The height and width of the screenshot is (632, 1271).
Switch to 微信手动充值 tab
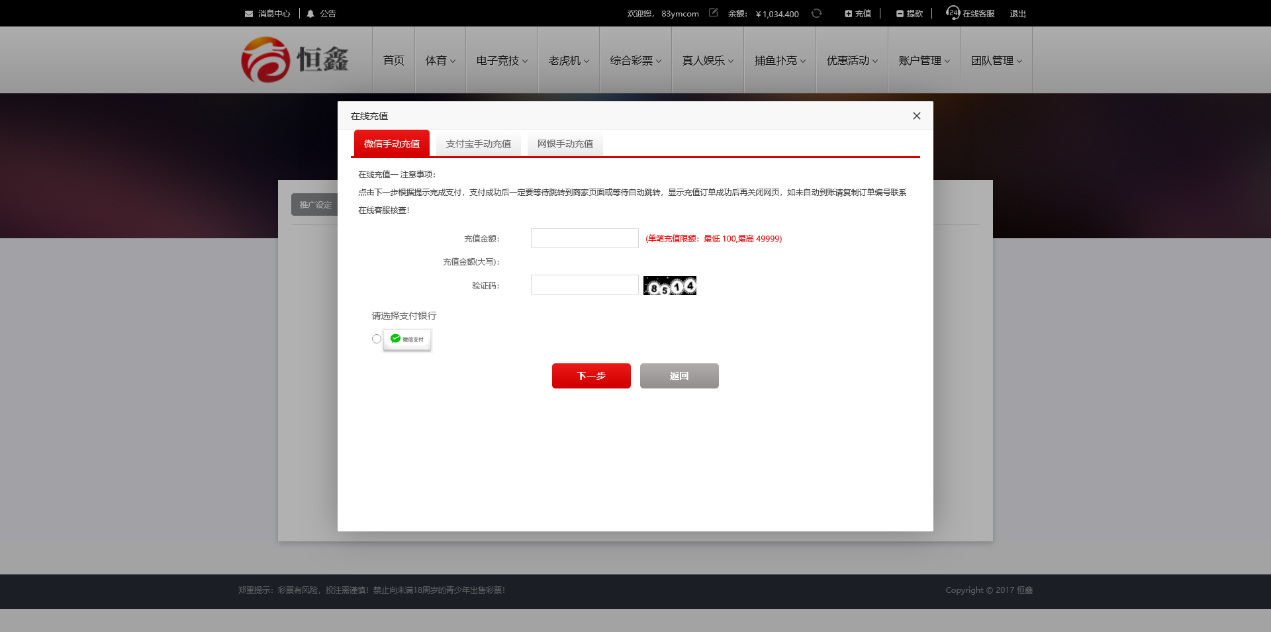[392, 144]
